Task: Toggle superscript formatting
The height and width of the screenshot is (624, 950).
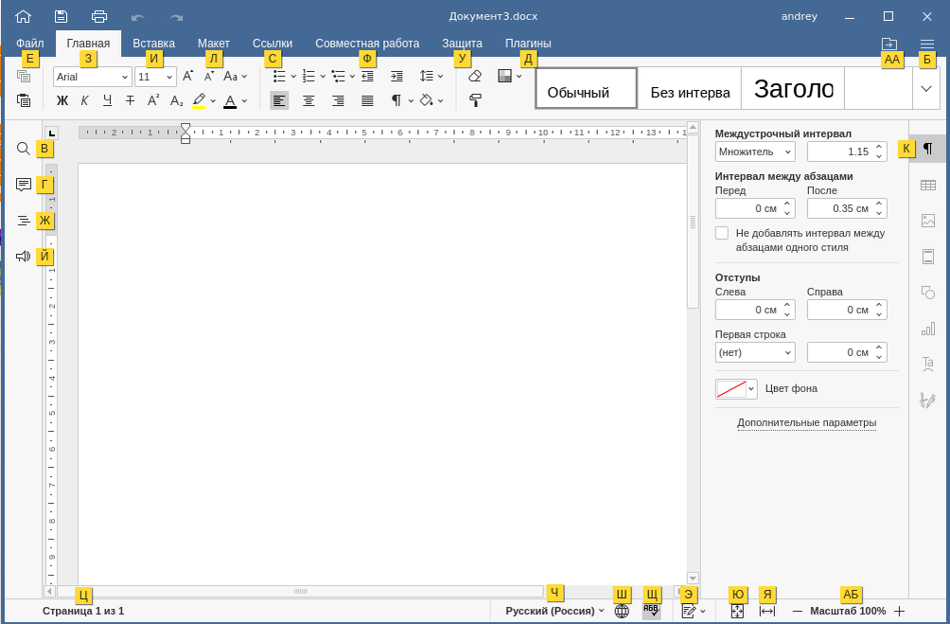Action: (x=153, y=100)
